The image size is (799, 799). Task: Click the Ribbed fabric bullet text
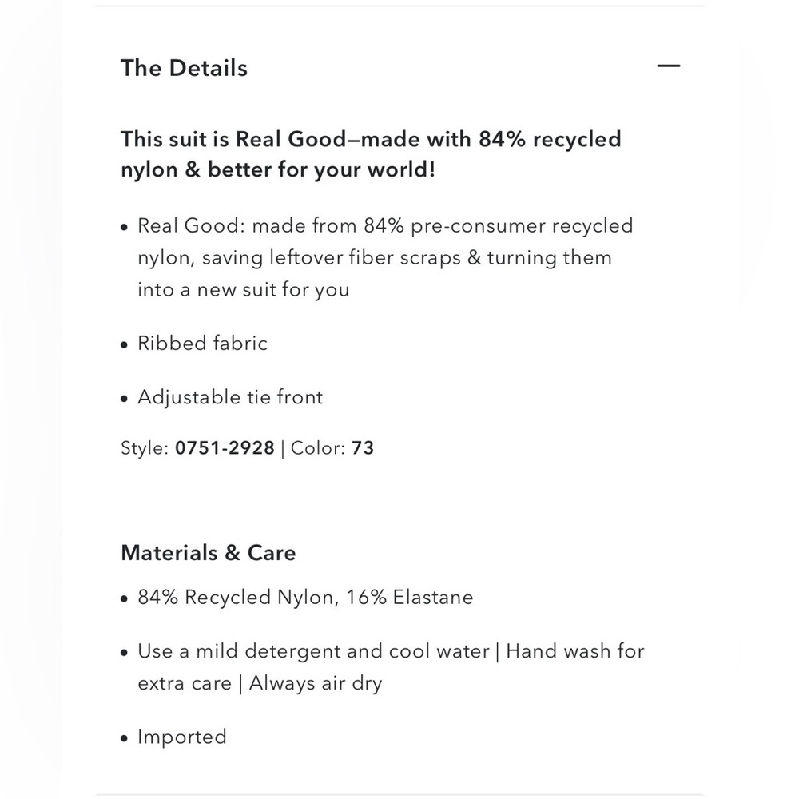tap(202, 344)
